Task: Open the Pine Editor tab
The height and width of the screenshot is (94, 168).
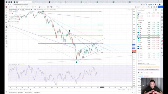Action: click(21, 93)
